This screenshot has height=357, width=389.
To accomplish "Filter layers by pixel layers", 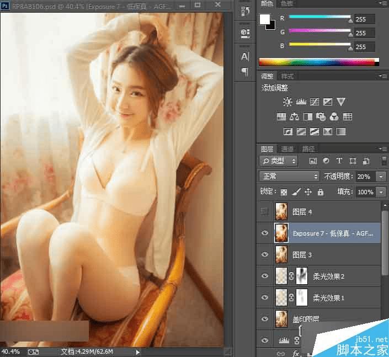I will pyautogui.click(x=313, y=161).
